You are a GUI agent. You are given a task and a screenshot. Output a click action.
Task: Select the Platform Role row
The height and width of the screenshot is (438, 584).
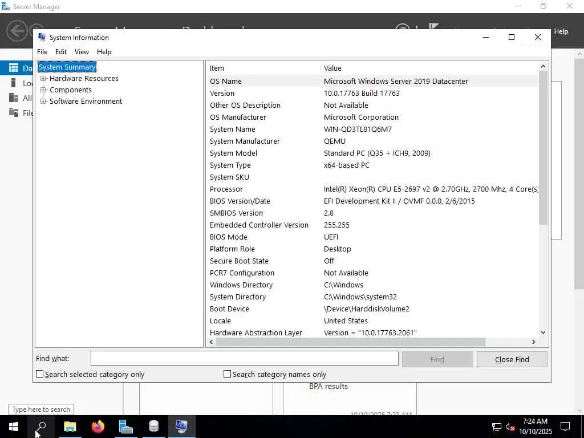(373, 249)
